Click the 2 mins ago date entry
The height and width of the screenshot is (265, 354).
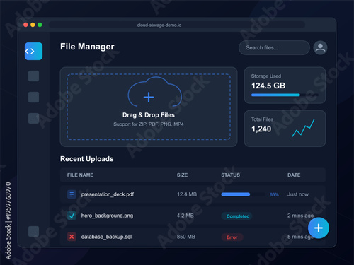pyautogui.click(x=300, y=216)
